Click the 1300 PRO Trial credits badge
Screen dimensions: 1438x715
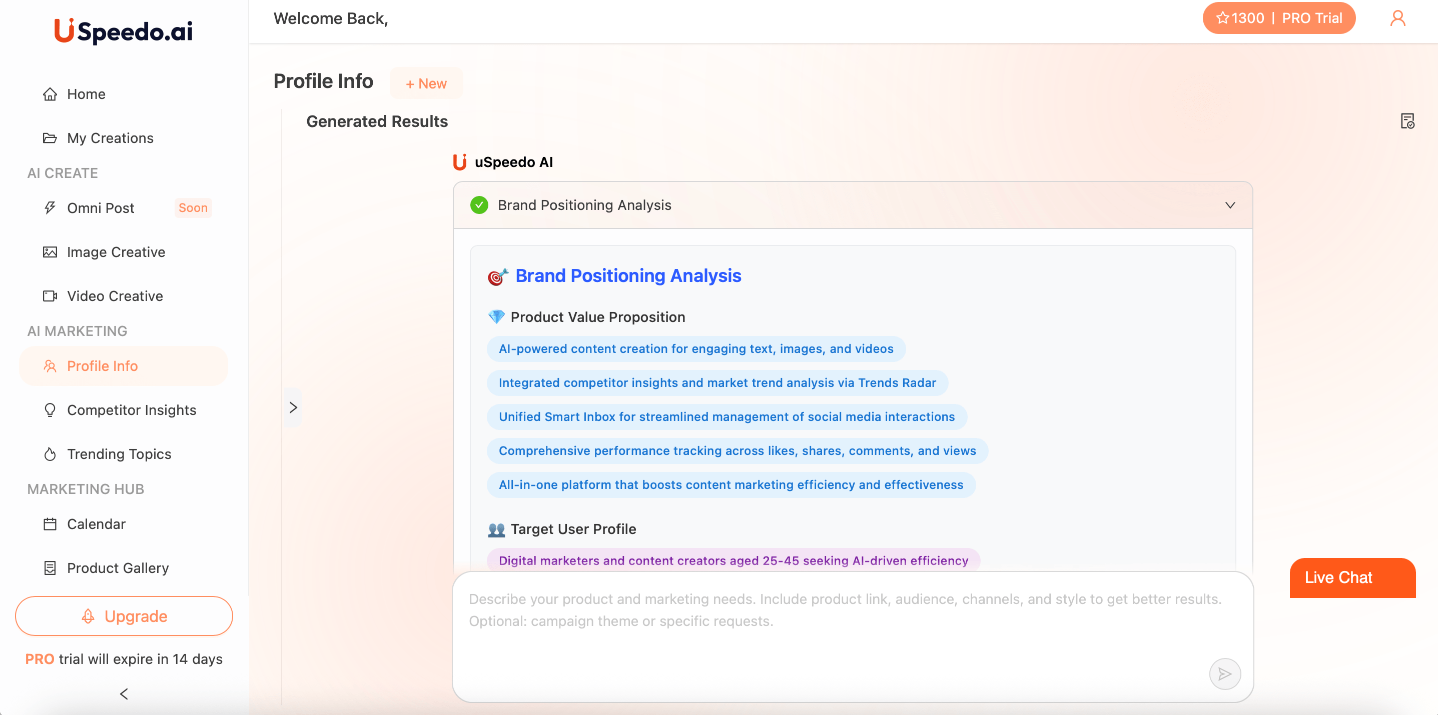(x=1278, y=18)
